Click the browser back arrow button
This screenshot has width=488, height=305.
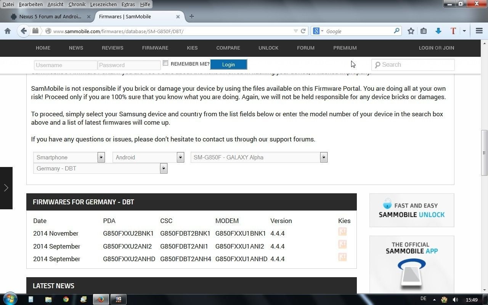pyautogui.click(x=24, y=31)
